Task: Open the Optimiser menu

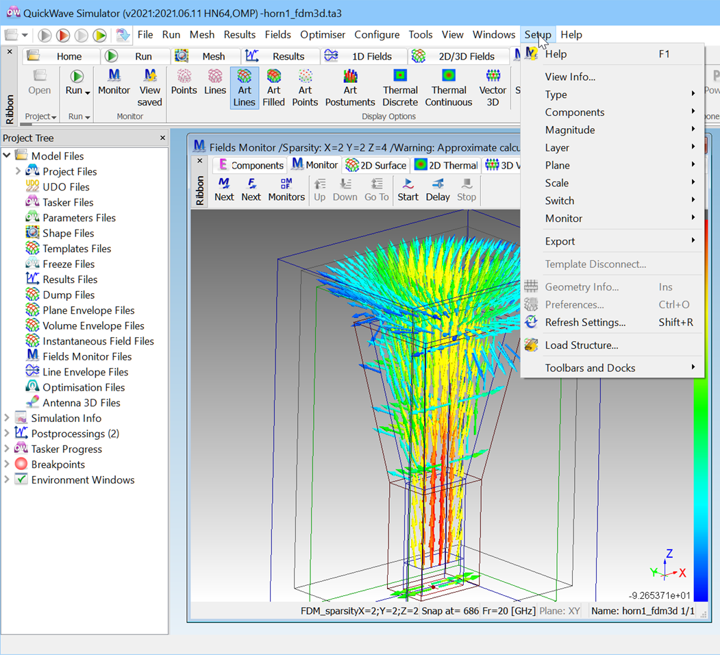Action: coord(323,34)
